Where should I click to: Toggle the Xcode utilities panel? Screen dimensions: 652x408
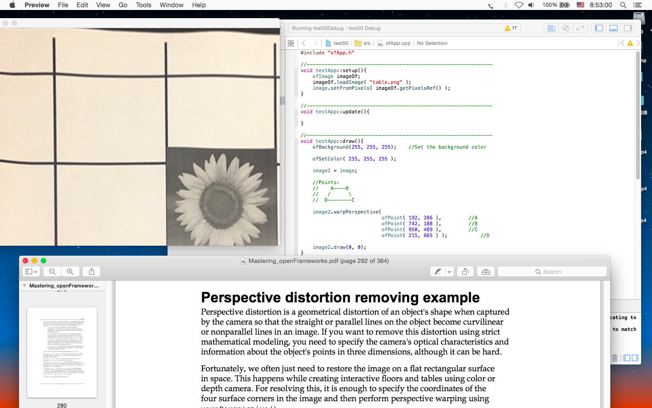click(x=628, y=28)
